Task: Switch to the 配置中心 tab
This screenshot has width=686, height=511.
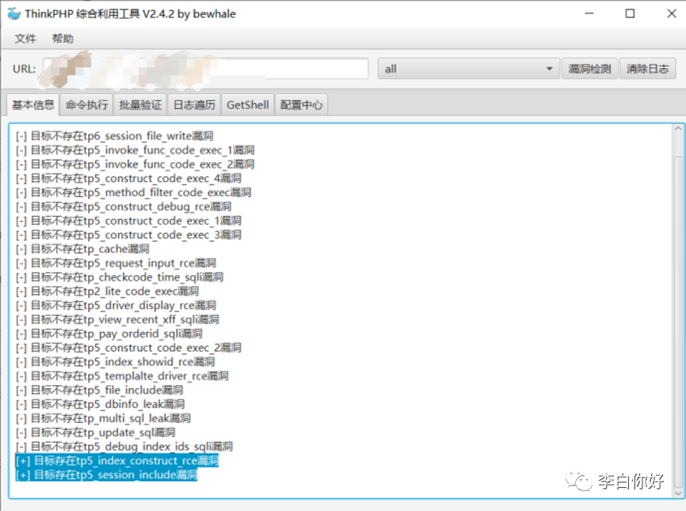Action: [x=301, y=105]
